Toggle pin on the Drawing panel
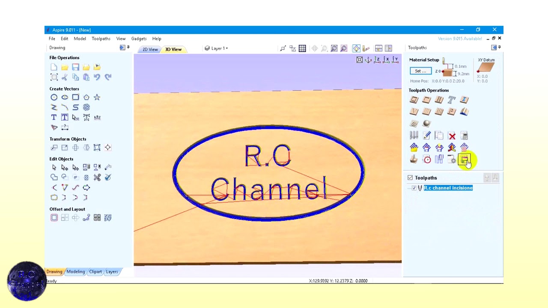548x308 pixels. 128,47
